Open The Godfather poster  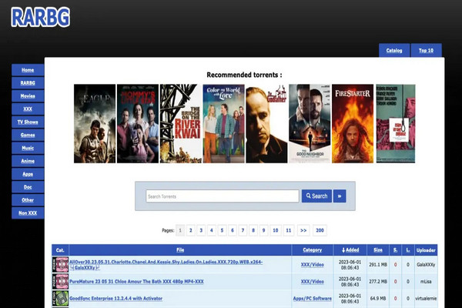pos(266,123)
